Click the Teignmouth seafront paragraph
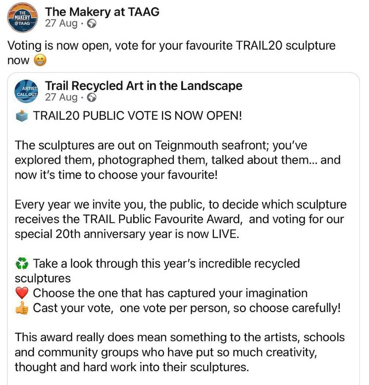The width and height of the screenshot is (369, 385). click(x=178, y=160)
